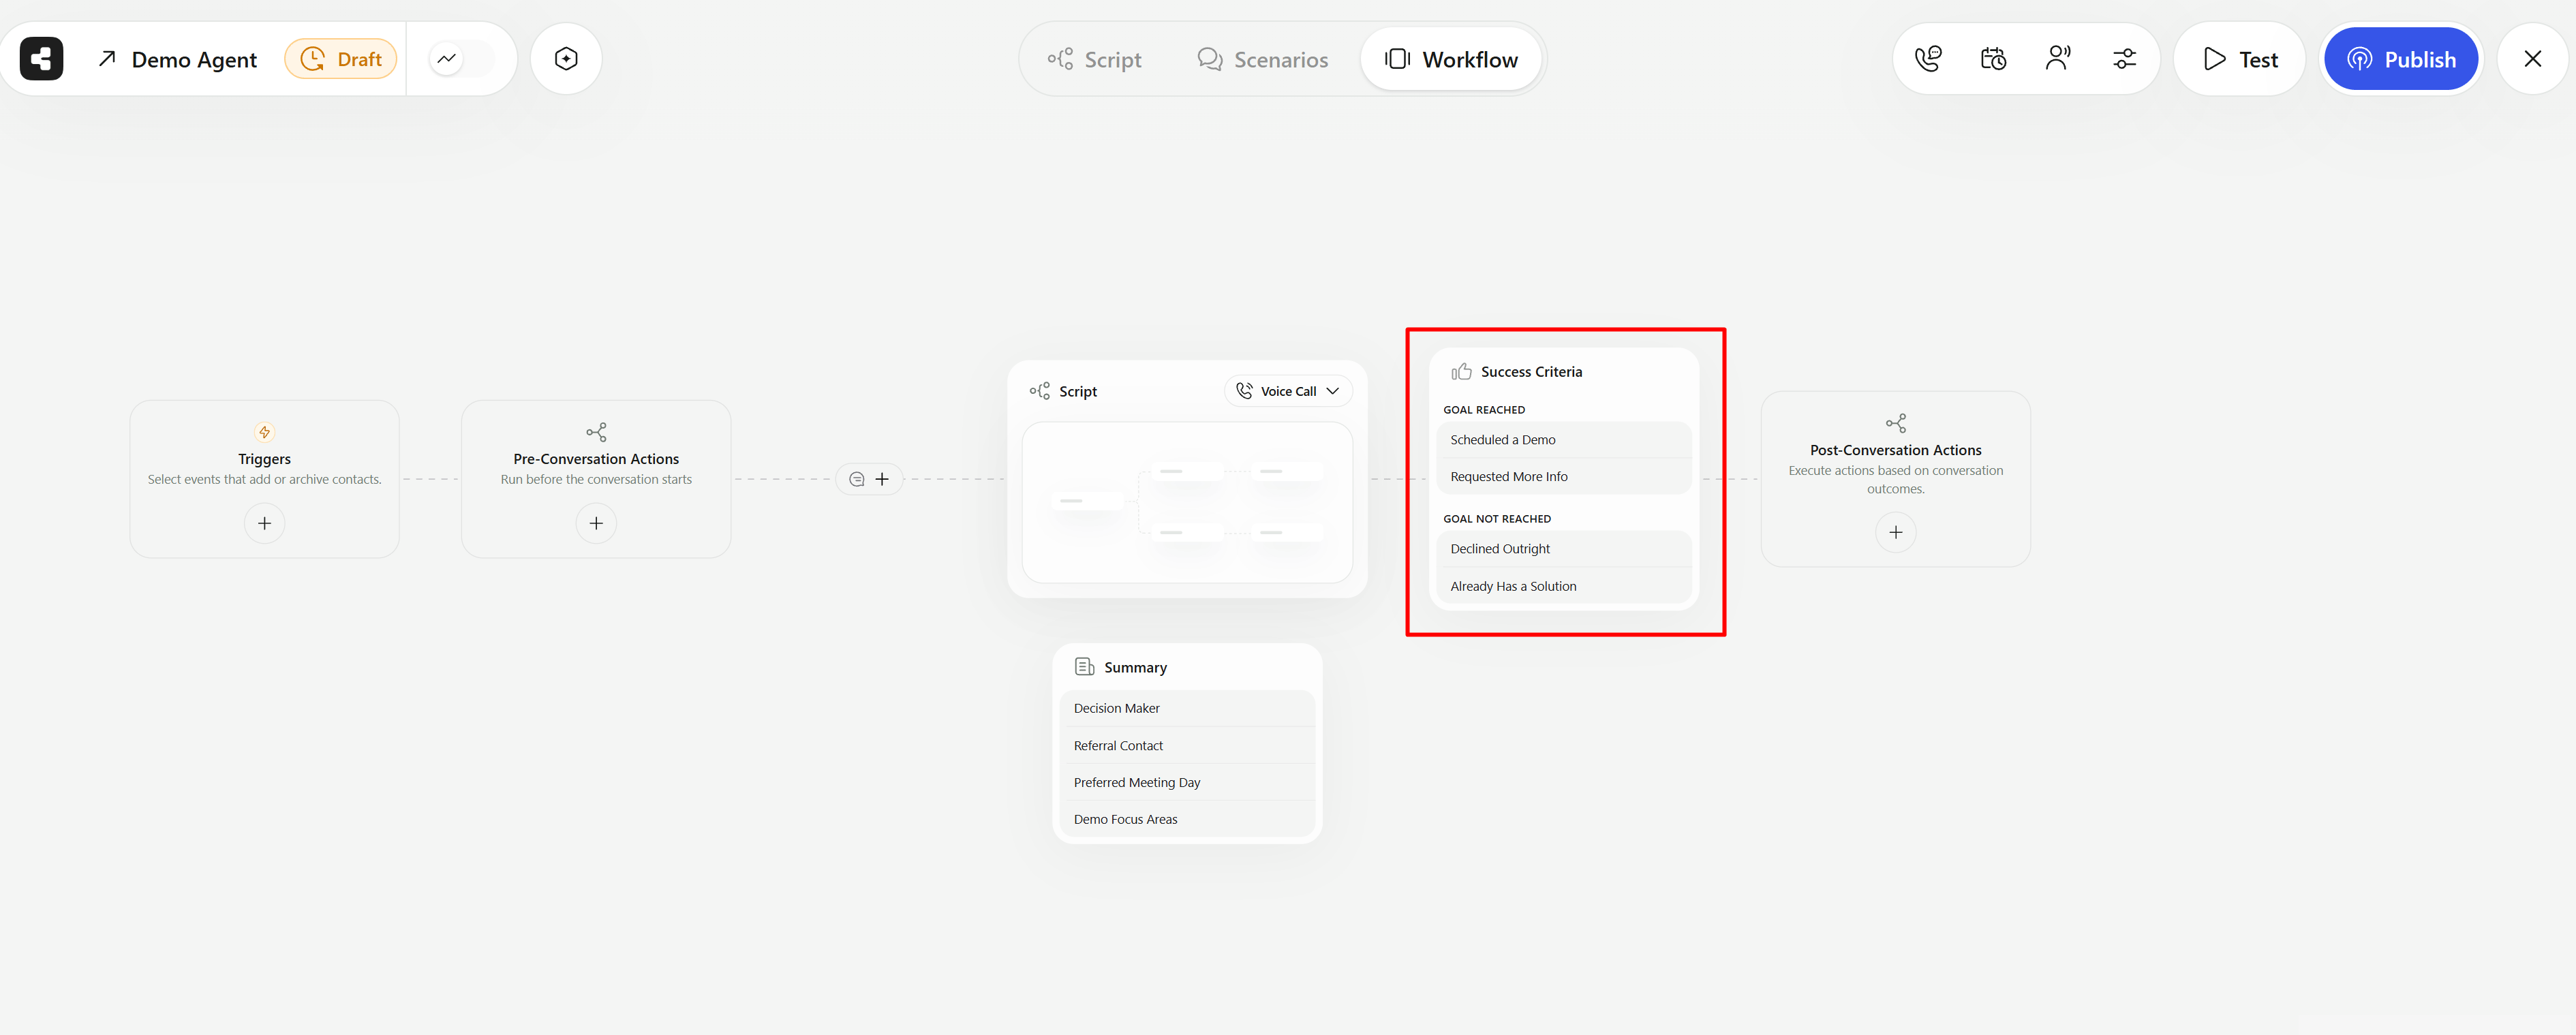Image resolution: width=2576 pixels, height=1035 pixels.
Task: Click Post-Conversation Actions title
Action: [x=1896, y=450]
